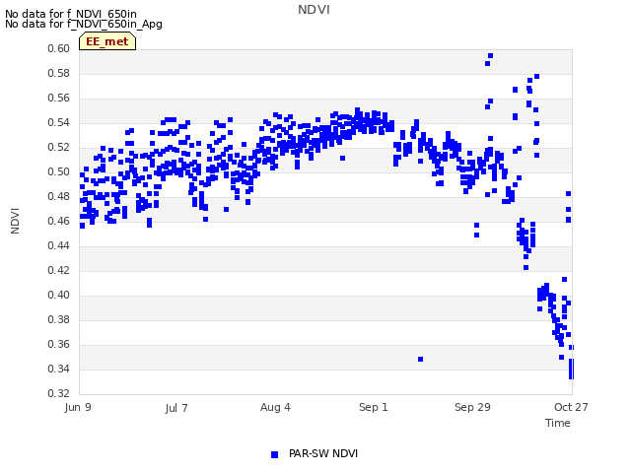The height and width of the screenshot is (473, 631).
Task: Click the 0.46 y-axis value
Action: click(x=59, y=221)
